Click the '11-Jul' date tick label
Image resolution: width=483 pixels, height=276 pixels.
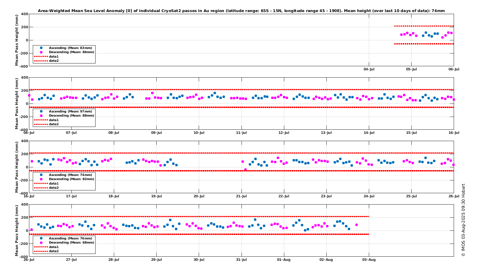click(x=241, y=133)
